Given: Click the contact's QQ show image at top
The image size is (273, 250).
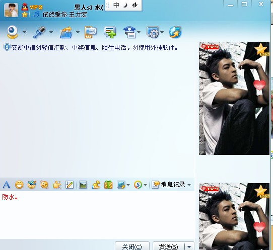Looking at the screenshot, I should click(234, 99).
